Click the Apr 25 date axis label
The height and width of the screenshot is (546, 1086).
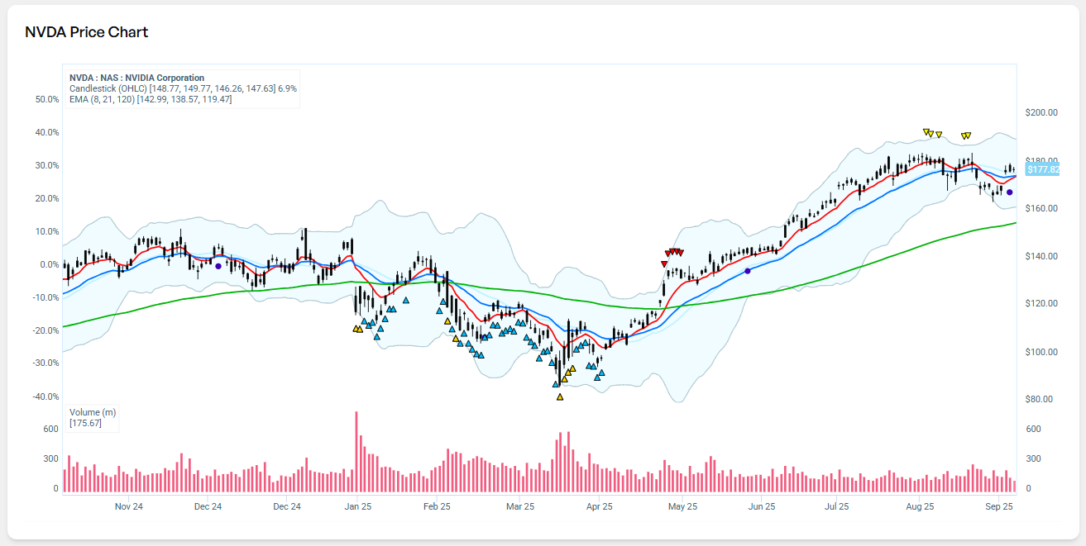coord(599,506)
